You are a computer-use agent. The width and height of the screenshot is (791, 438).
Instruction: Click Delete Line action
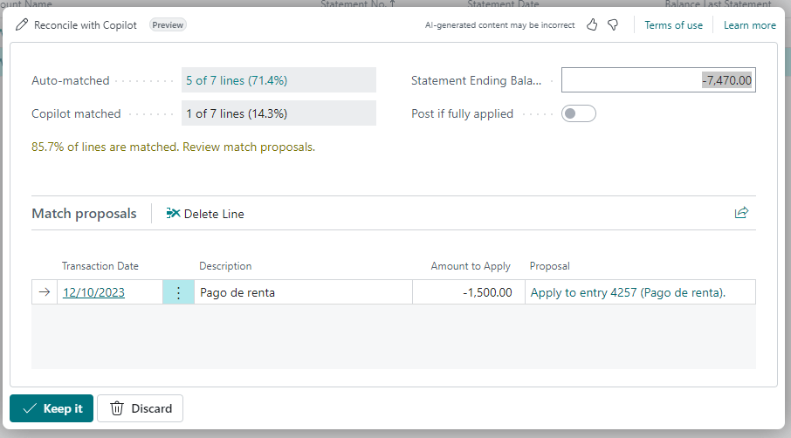click(205, 214)
